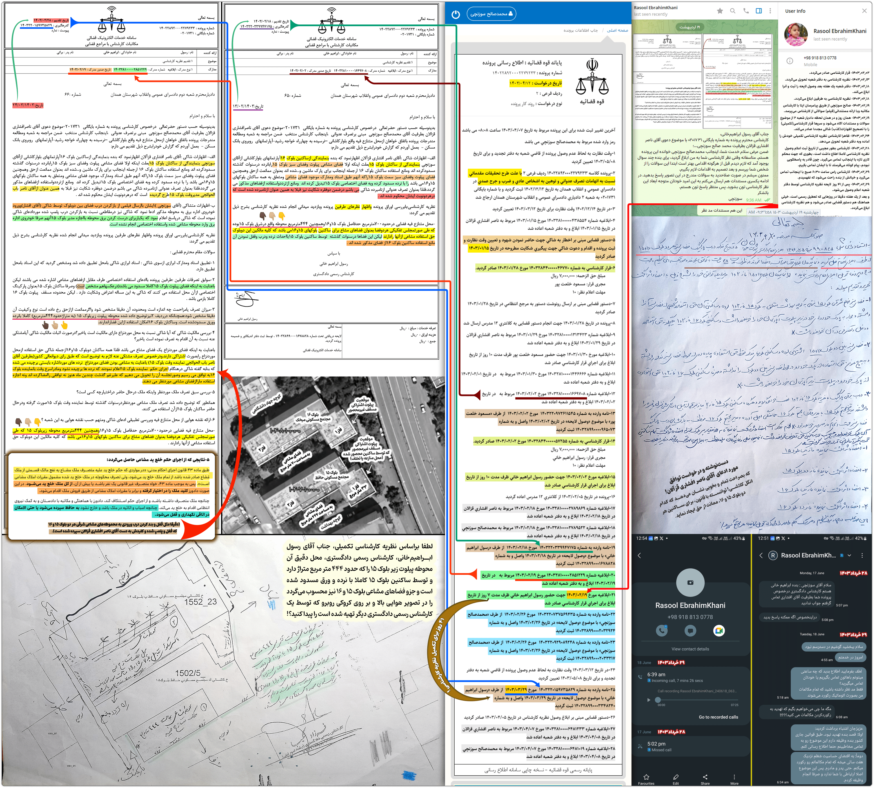The image size is (874, 788).
Task: Click the call recording progress slider knob
Action: click(658, 700)
